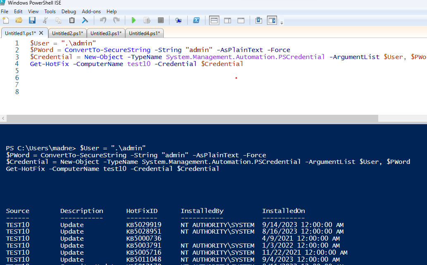Click the InstalledBy column header in console
The width and height of the screenshot is (427, 265).
202,211
